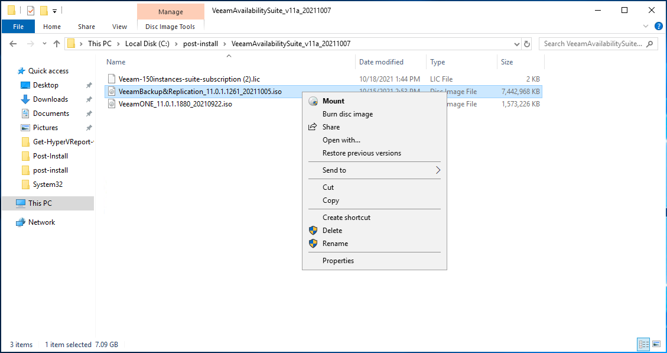Go forward with the right arrow
Viewport: 667px width, 353px height.
click(30, 43)
